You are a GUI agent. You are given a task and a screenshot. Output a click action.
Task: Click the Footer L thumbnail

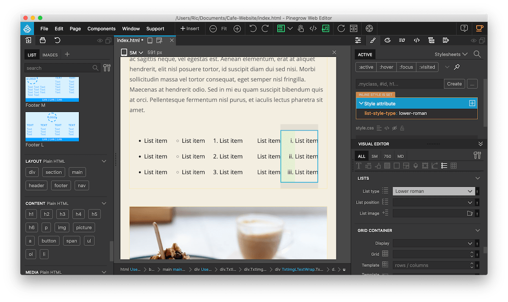coord(52,126)
